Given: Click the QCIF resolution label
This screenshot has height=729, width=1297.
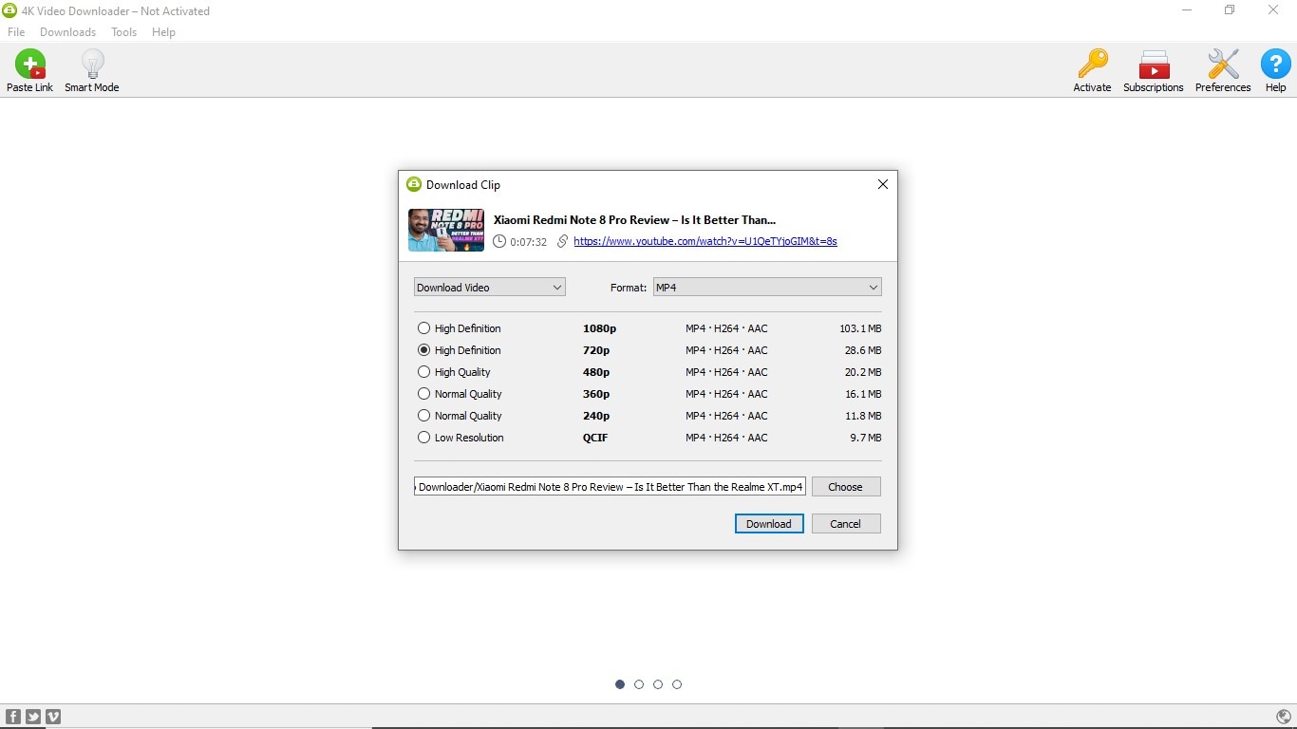Looking at the screenshot, I should [x=595, y=438].
